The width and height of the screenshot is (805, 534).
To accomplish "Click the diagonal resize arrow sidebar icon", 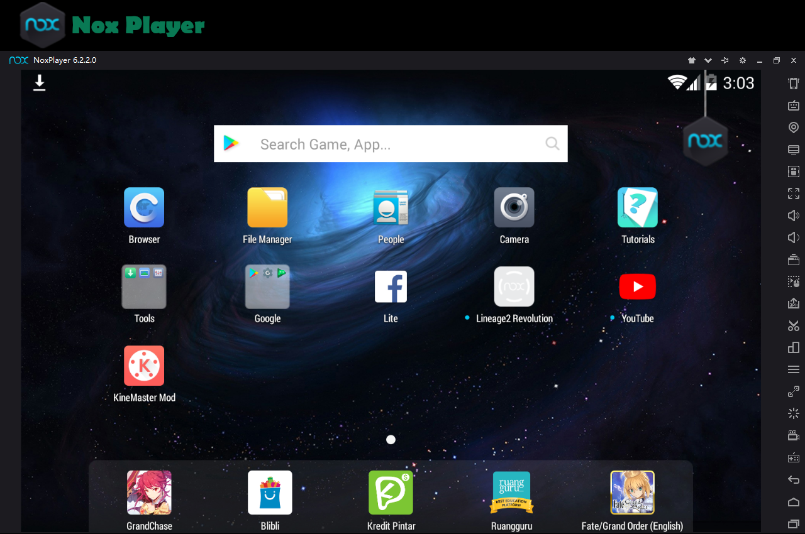I will click(794, 391).
